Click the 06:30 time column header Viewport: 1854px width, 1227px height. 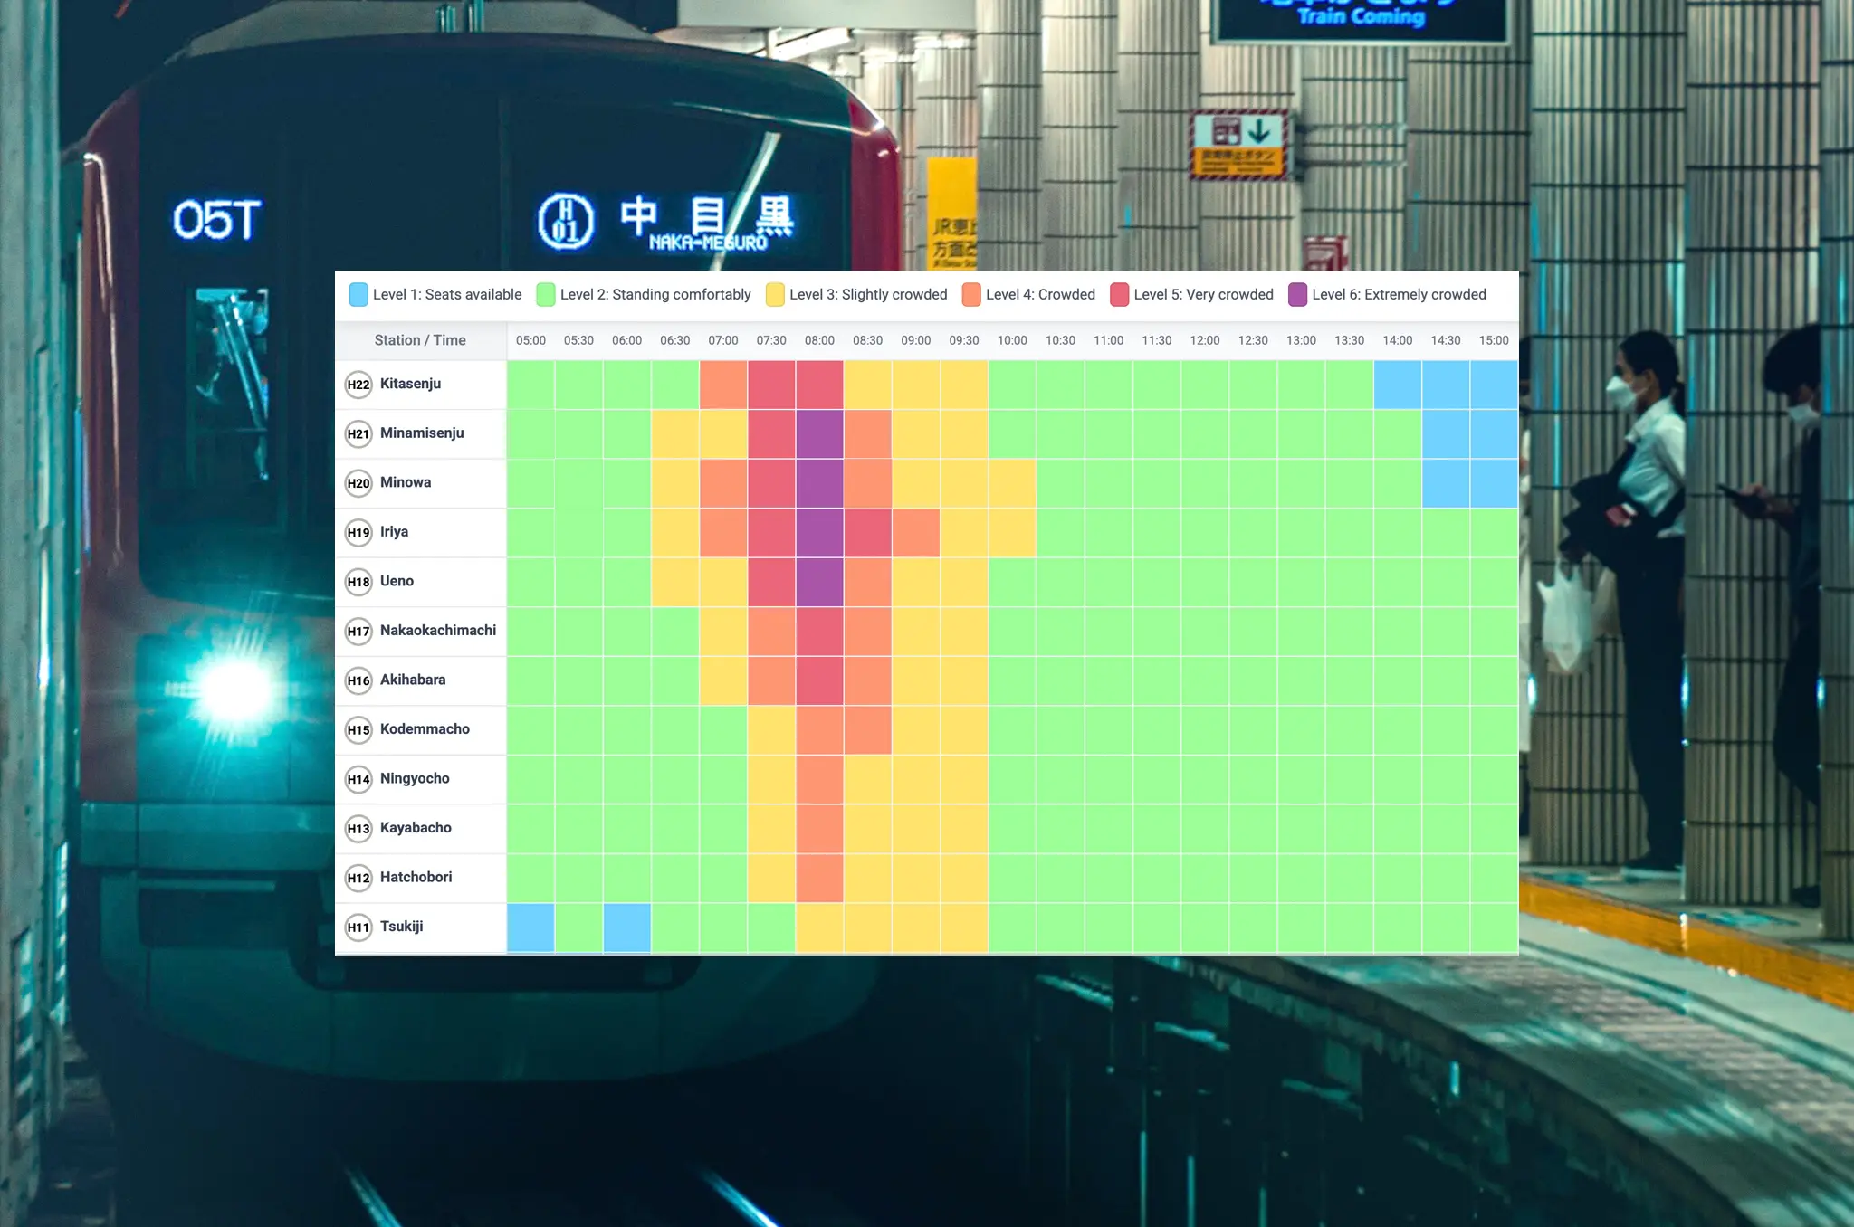click(675, 340)
